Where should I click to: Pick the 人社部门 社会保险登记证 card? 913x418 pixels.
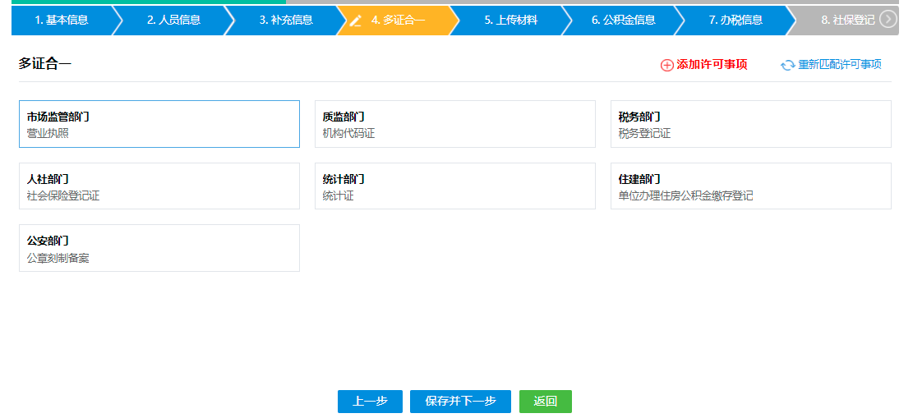coord(159,186)
